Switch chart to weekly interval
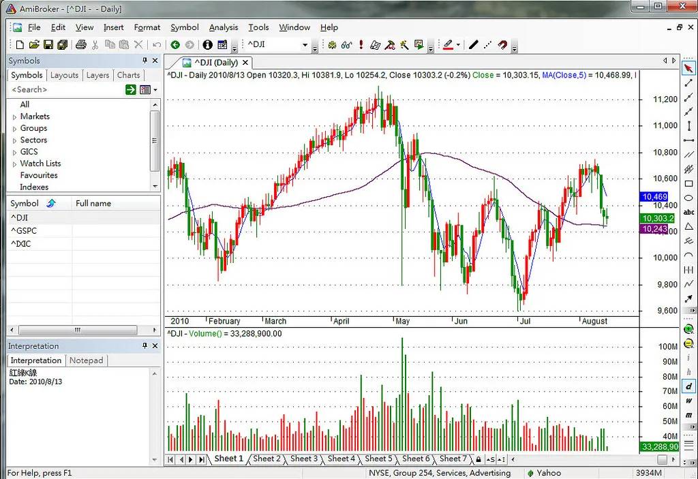This screenshot has height=479, width=698. 689,401
